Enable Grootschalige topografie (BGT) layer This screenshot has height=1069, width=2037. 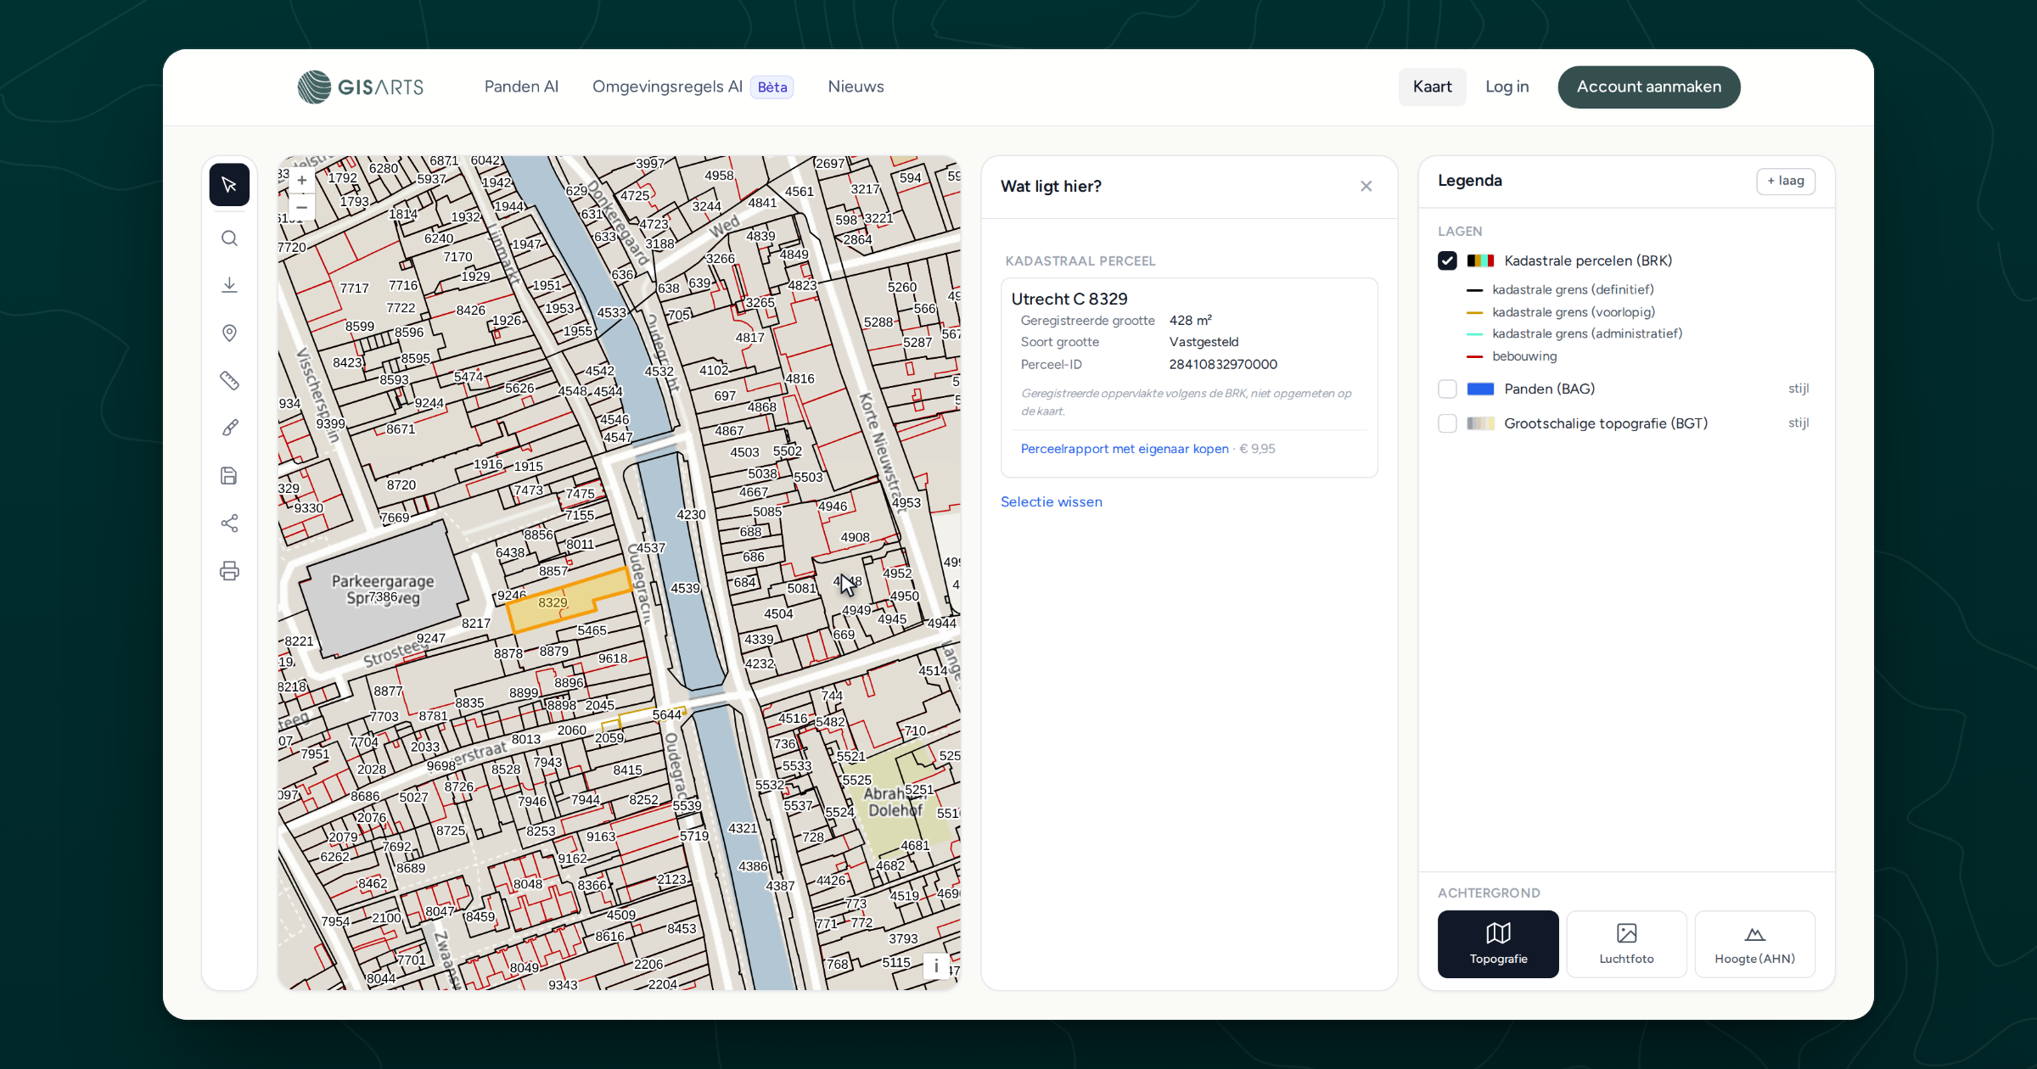(1447, 423)
